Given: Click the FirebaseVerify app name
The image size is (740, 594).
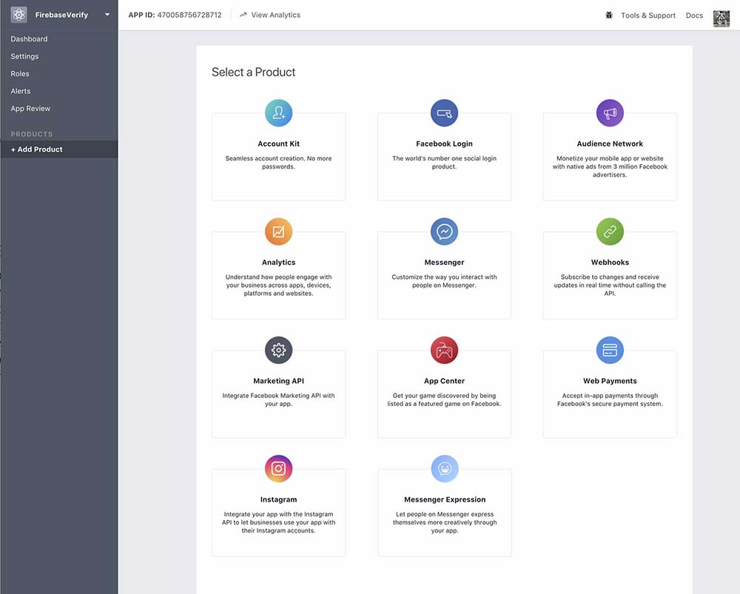Looking at the screenshot, I should click(61, 15).
